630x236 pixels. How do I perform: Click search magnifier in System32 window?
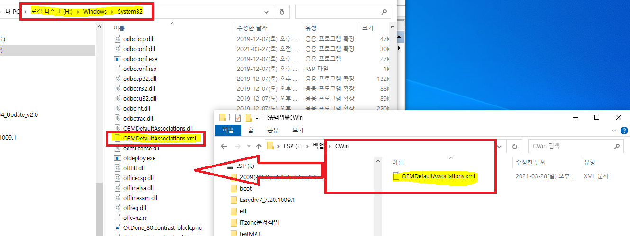tap(384, 12)
